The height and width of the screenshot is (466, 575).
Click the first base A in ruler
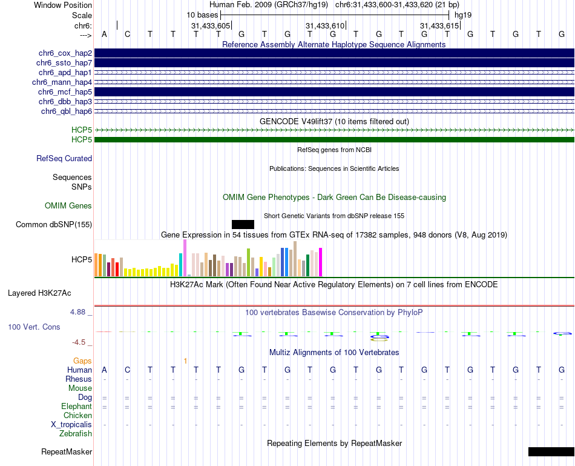105,34
